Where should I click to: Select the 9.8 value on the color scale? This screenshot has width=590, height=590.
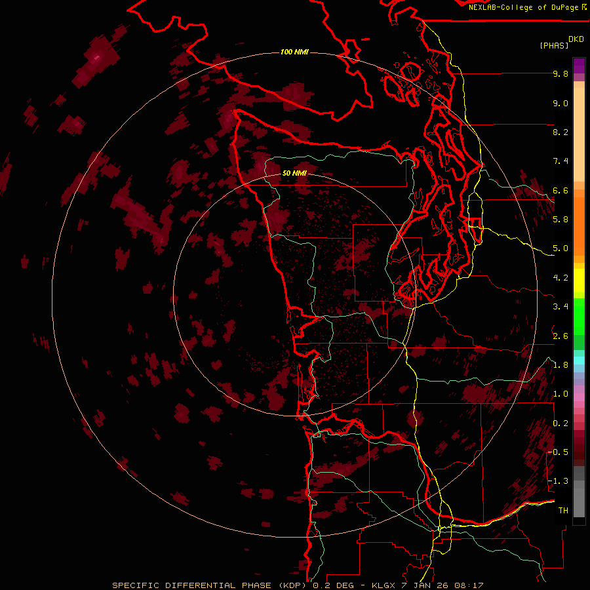click(560, 73)
